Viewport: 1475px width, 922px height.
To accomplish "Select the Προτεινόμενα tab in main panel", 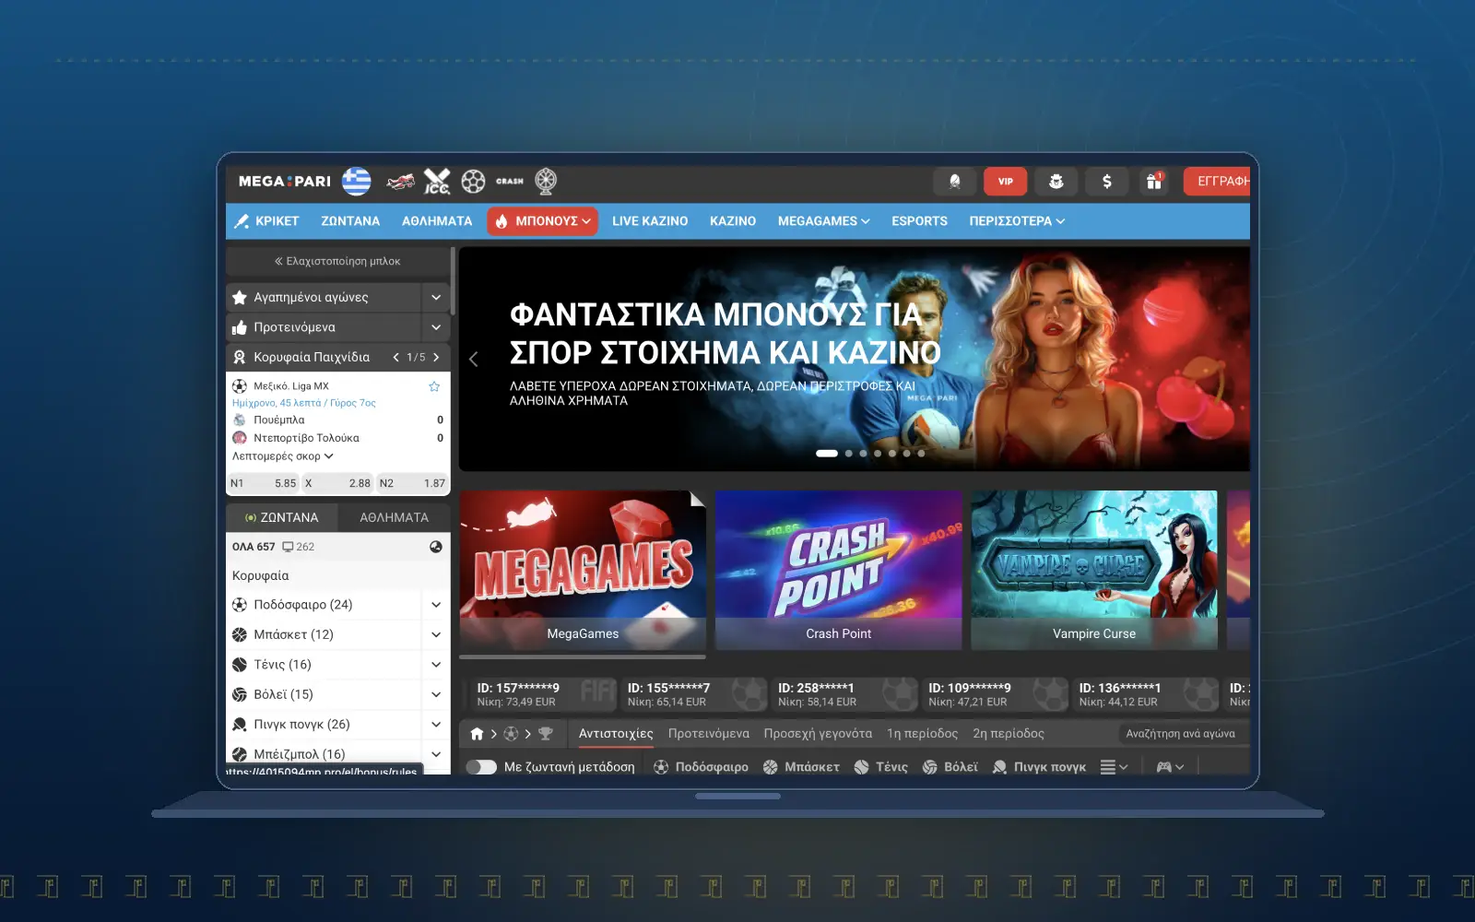I will pyautogui.click(x=709, y=734).
